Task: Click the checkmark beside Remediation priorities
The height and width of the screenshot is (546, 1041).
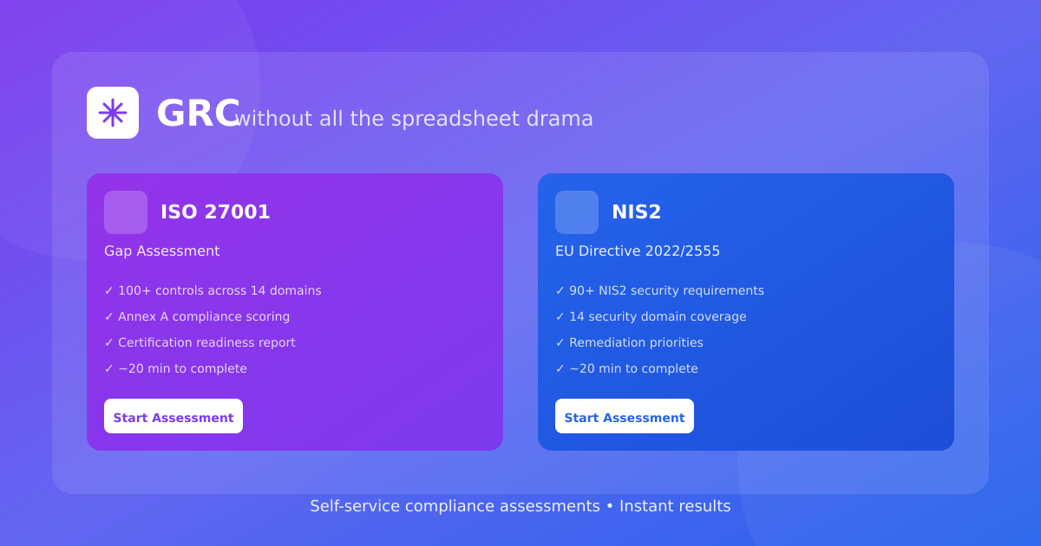Action: click(560, 342)
